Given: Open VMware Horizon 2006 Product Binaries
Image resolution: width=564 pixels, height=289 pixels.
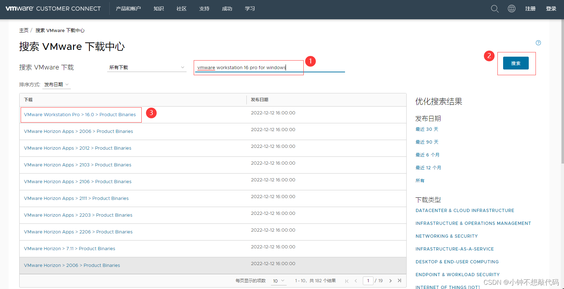Looking at the screenshot, I should tap(72, 265).
